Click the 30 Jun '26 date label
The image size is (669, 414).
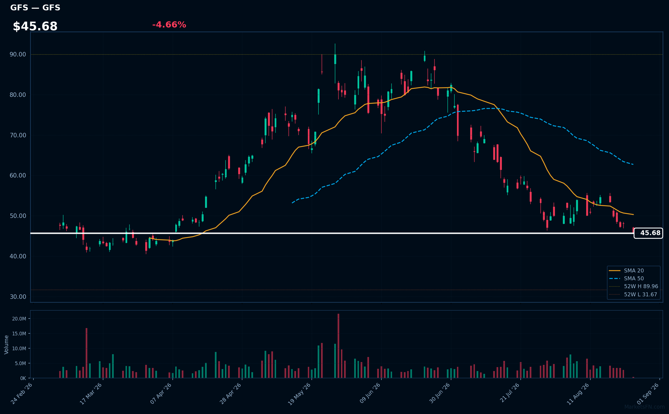tap(439, 393)
